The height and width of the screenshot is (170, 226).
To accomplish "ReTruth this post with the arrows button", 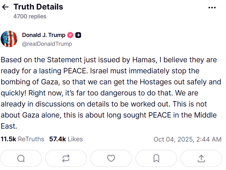I will point(66,159).
